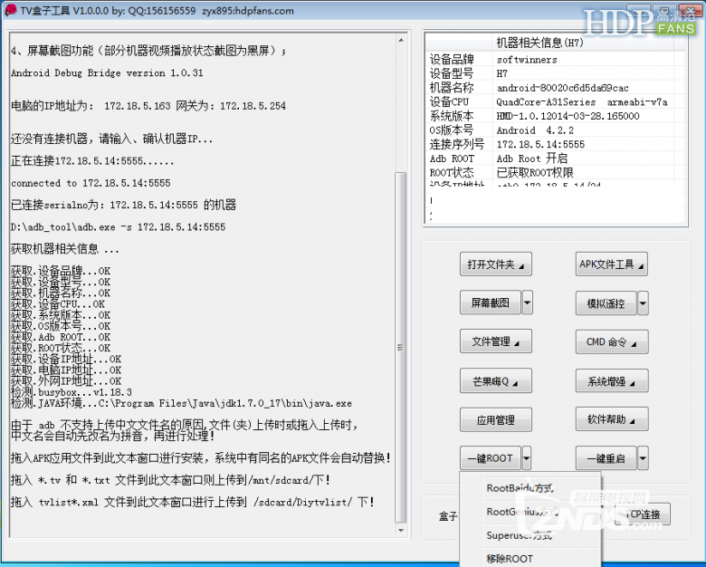The image size is (706, 567).
Task: Open the 打开文件夹 menu button
Action: (496, 264)
